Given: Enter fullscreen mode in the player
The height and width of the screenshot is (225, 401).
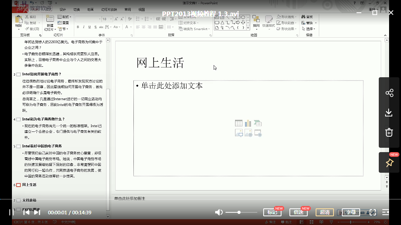Looking at the screenshot, I should coord(373,212).
